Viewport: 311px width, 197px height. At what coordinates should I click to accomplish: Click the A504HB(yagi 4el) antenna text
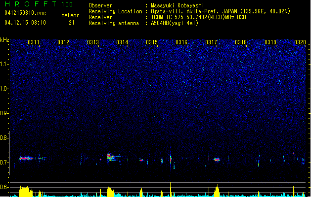[x=175, y=23]
